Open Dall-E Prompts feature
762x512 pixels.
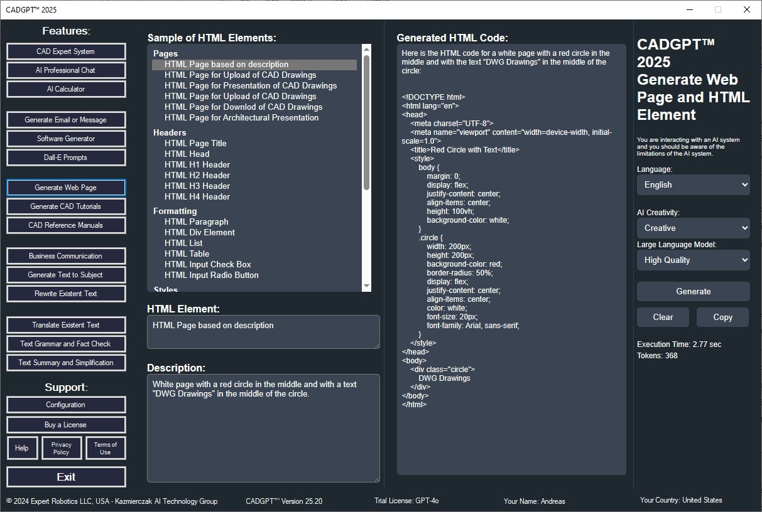tap(66, 157)
